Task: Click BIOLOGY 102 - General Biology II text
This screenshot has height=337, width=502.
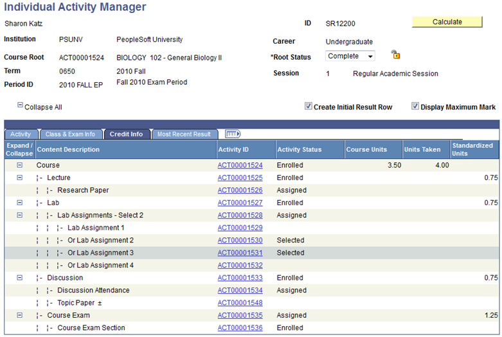Action: tap(169, 58)
